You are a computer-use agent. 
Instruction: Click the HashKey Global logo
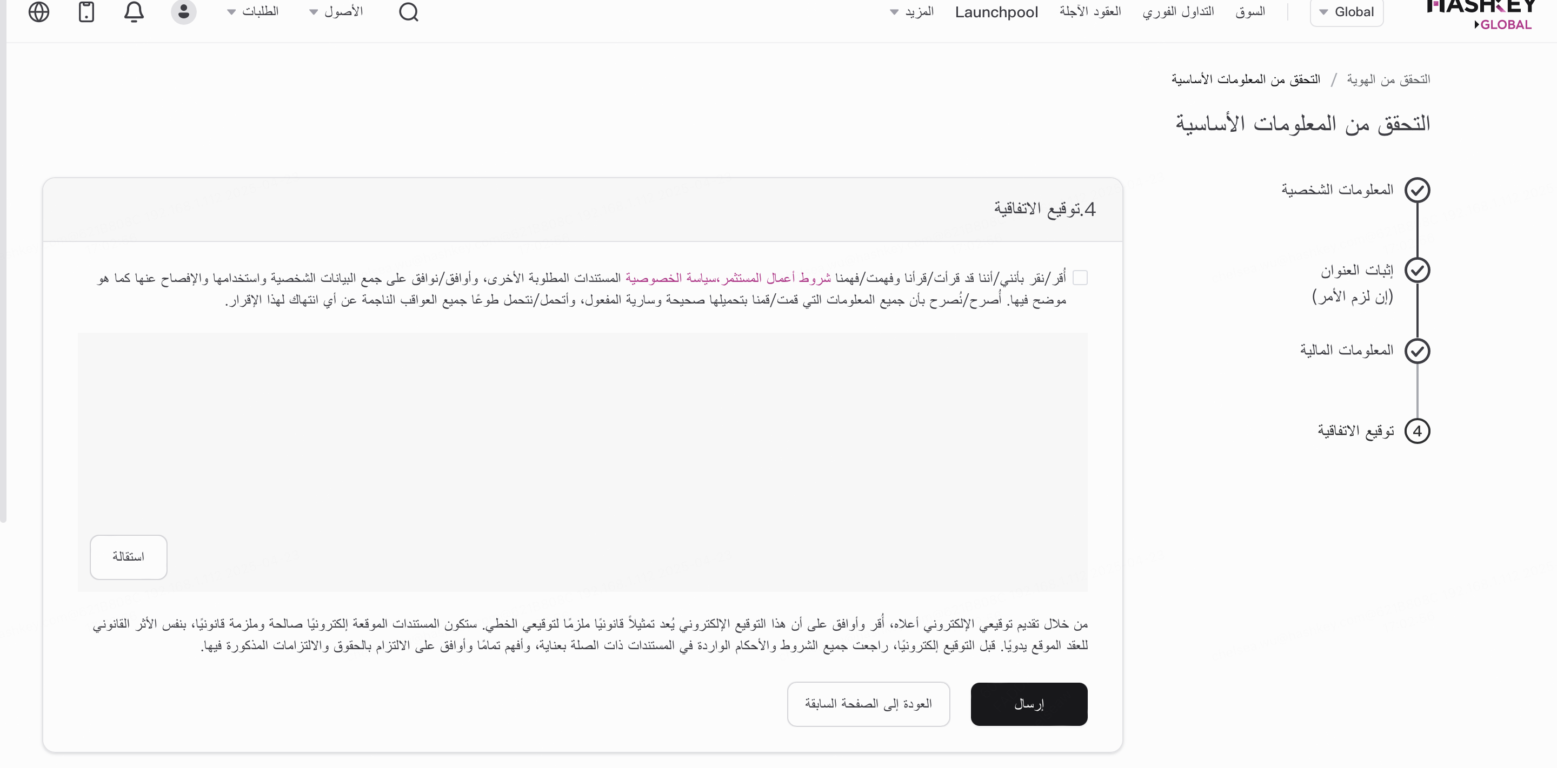tap(1481, 14)
